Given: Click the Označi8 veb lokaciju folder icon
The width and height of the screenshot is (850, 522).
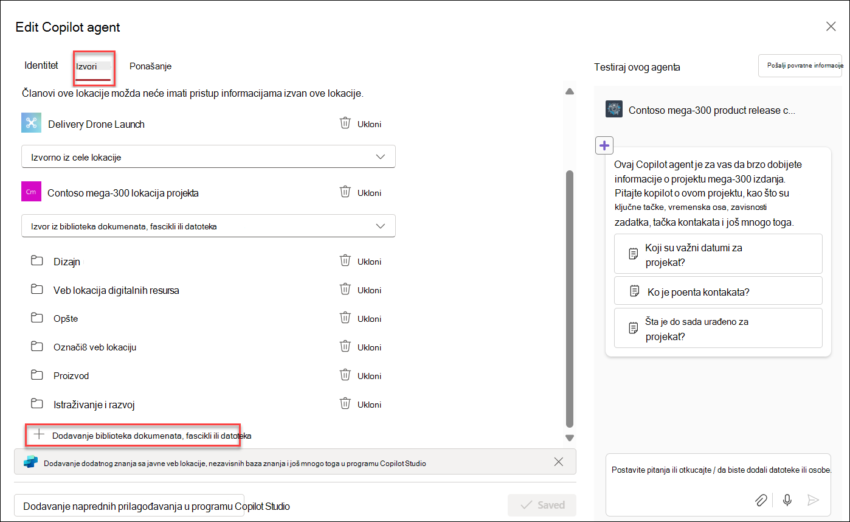Looking at the screenshot, I should pos(37,347).
